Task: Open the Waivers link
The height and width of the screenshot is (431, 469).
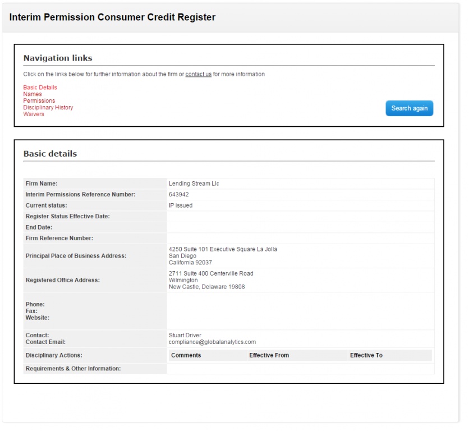Action: tap(34, 114)
